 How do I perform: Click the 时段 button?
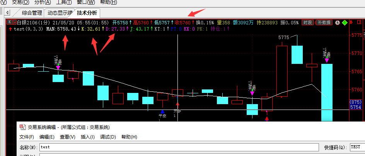[308, 22]
